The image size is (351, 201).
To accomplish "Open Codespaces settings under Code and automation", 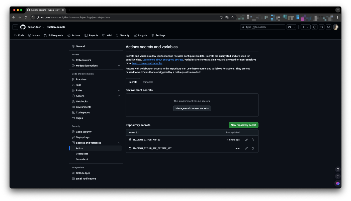I will tap(96, 112).
